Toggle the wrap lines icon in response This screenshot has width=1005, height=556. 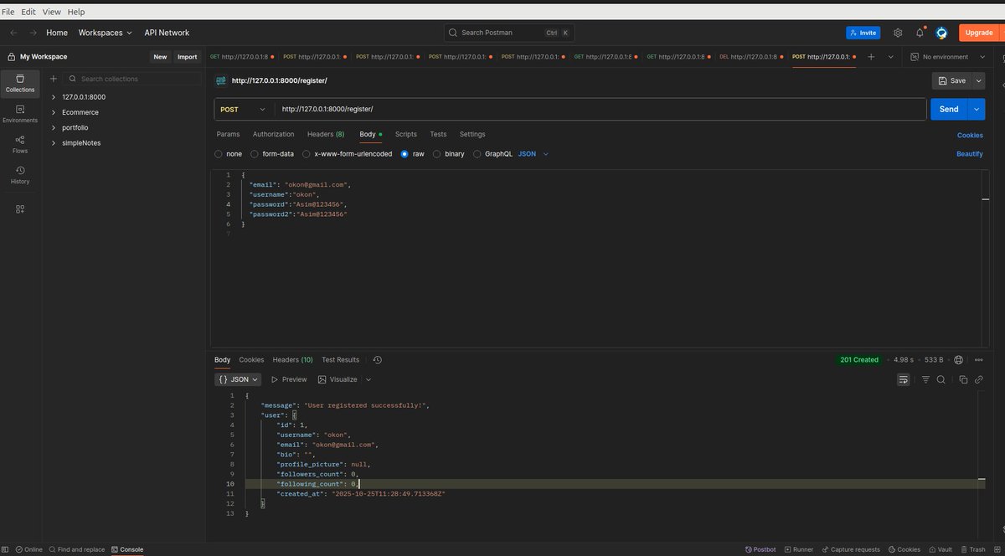click(903, 379)
